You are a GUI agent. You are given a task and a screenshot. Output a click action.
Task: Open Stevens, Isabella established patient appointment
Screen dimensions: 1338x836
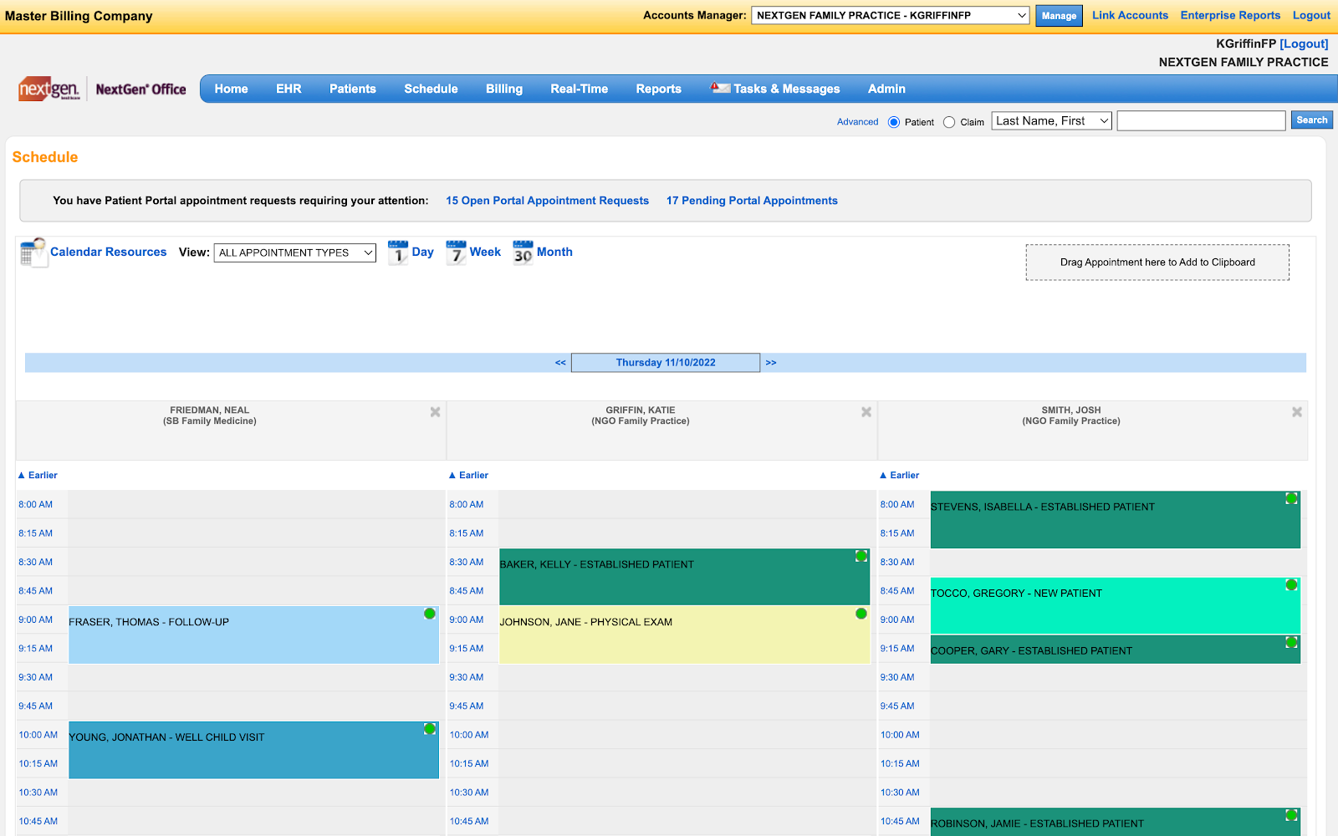[x=1115, y=519]
